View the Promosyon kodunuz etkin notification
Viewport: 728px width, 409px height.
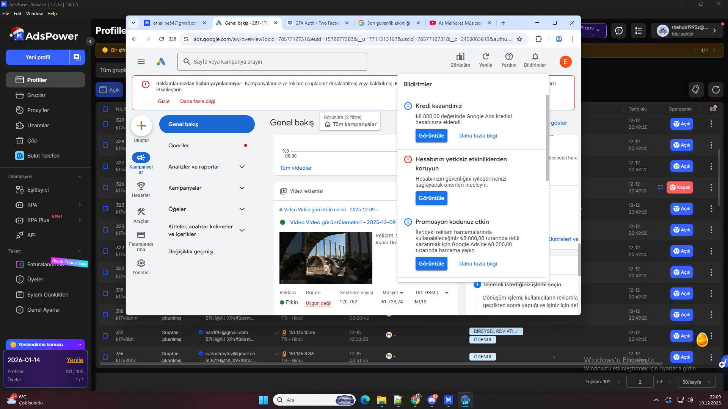(431, 264)
